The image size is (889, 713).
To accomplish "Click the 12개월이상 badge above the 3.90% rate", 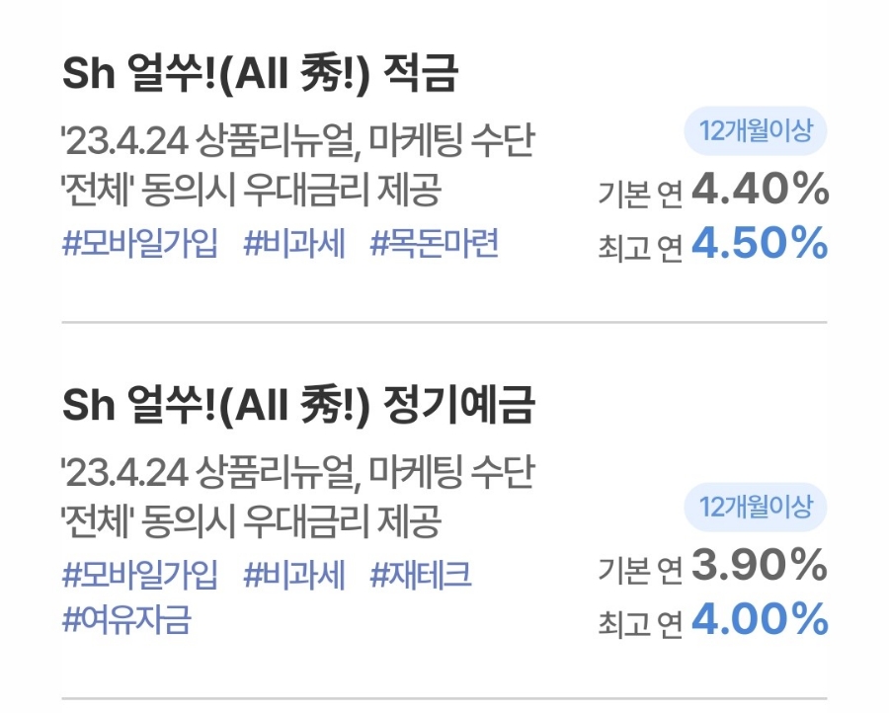I will click(756, 508).
